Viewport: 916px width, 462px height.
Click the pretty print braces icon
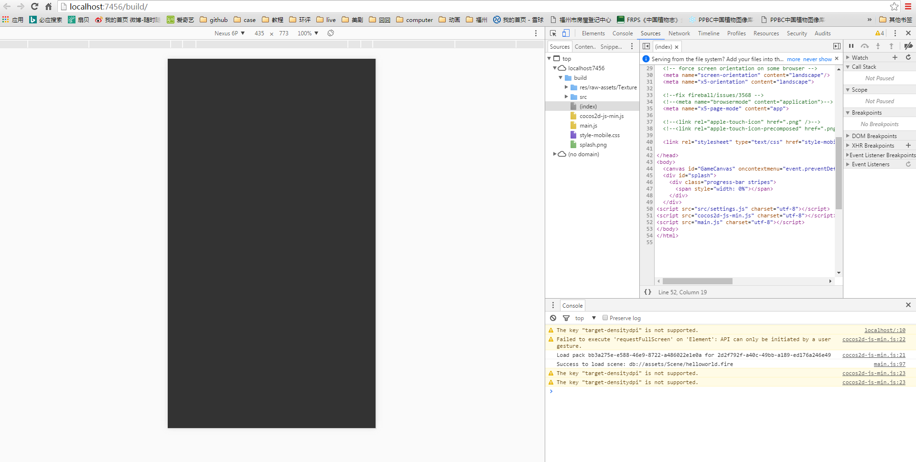tap(647, 292)
